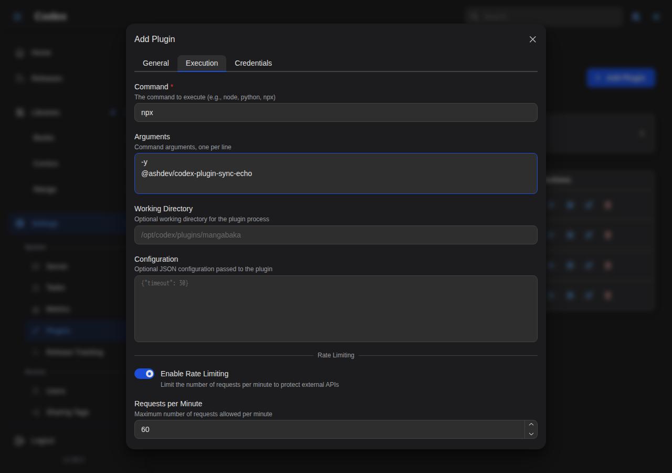Focus the Arguments text area

(x=336, y=173)
